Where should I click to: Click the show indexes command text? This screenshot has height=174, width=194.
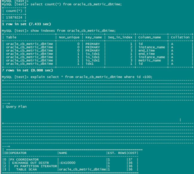(x=73, y=31)
